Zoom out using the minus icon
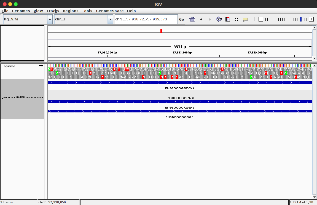317x205 pixels. [x=261, y=19]
